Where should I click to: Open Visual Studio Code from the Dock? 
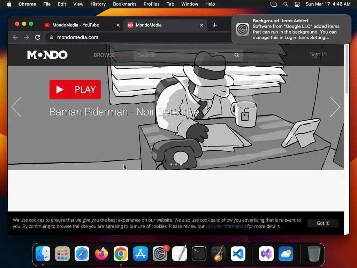pyautogui.click(x=238, y=254)
